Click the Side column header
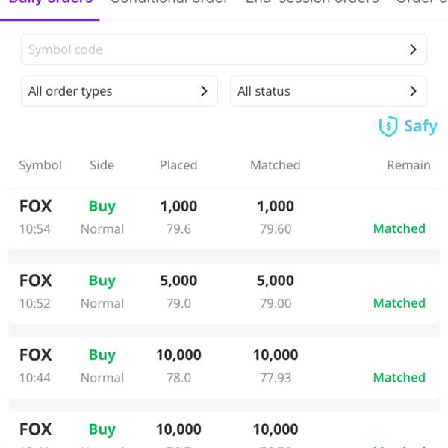This screenshot has height=448, width=448. pos(102,165)
